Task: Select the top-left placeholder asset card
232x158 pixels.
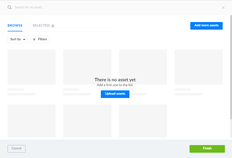Action: pyautogui.click(x=31, y=67)
